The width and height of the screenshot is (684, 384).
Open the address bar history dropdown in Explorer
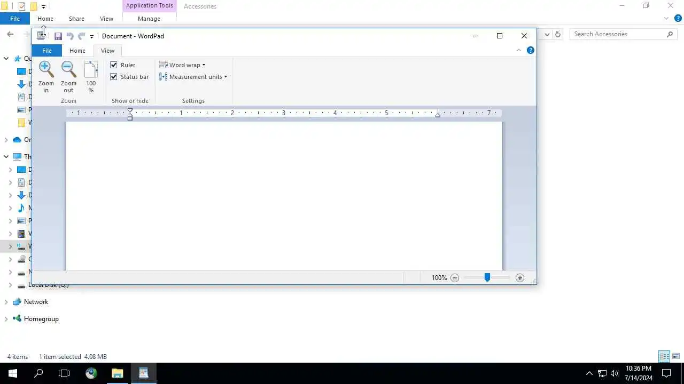coord(547,34)
